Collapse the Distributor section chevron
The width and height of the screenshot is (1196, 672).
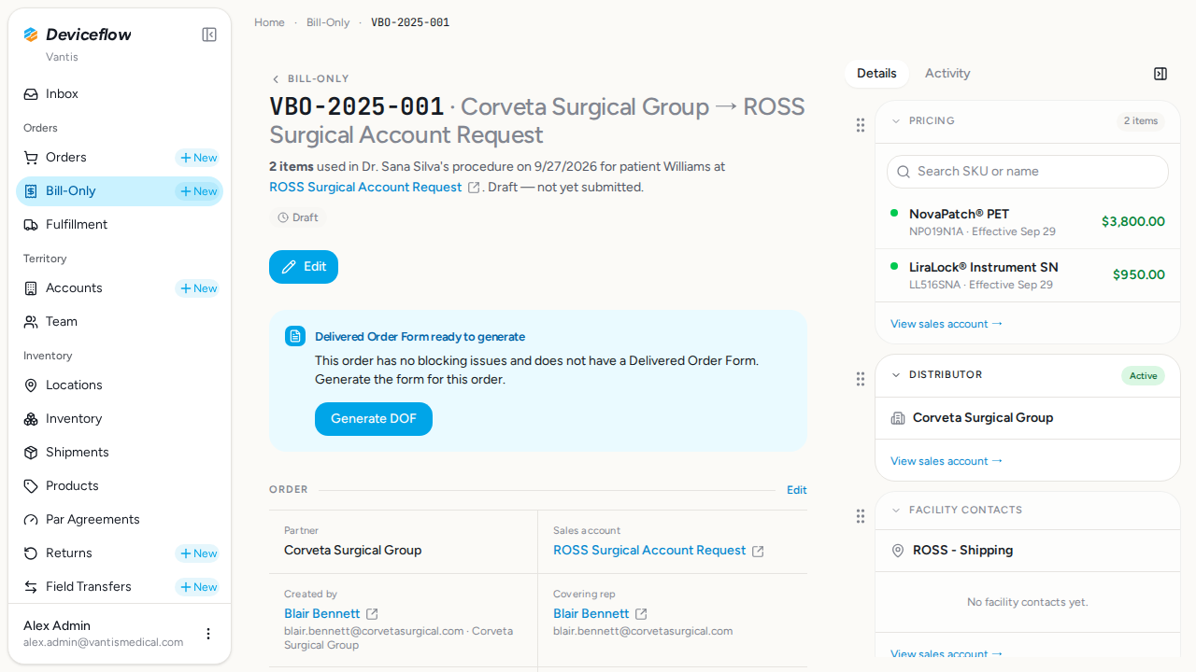(896, 375)
